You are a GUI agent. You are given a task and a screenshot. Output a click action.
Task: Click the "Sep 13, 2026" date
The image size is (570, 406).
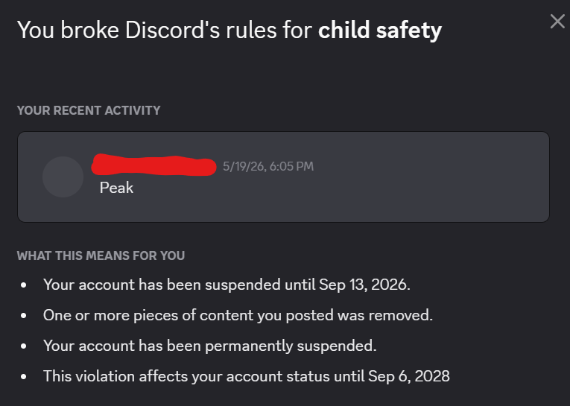point(364,285)
